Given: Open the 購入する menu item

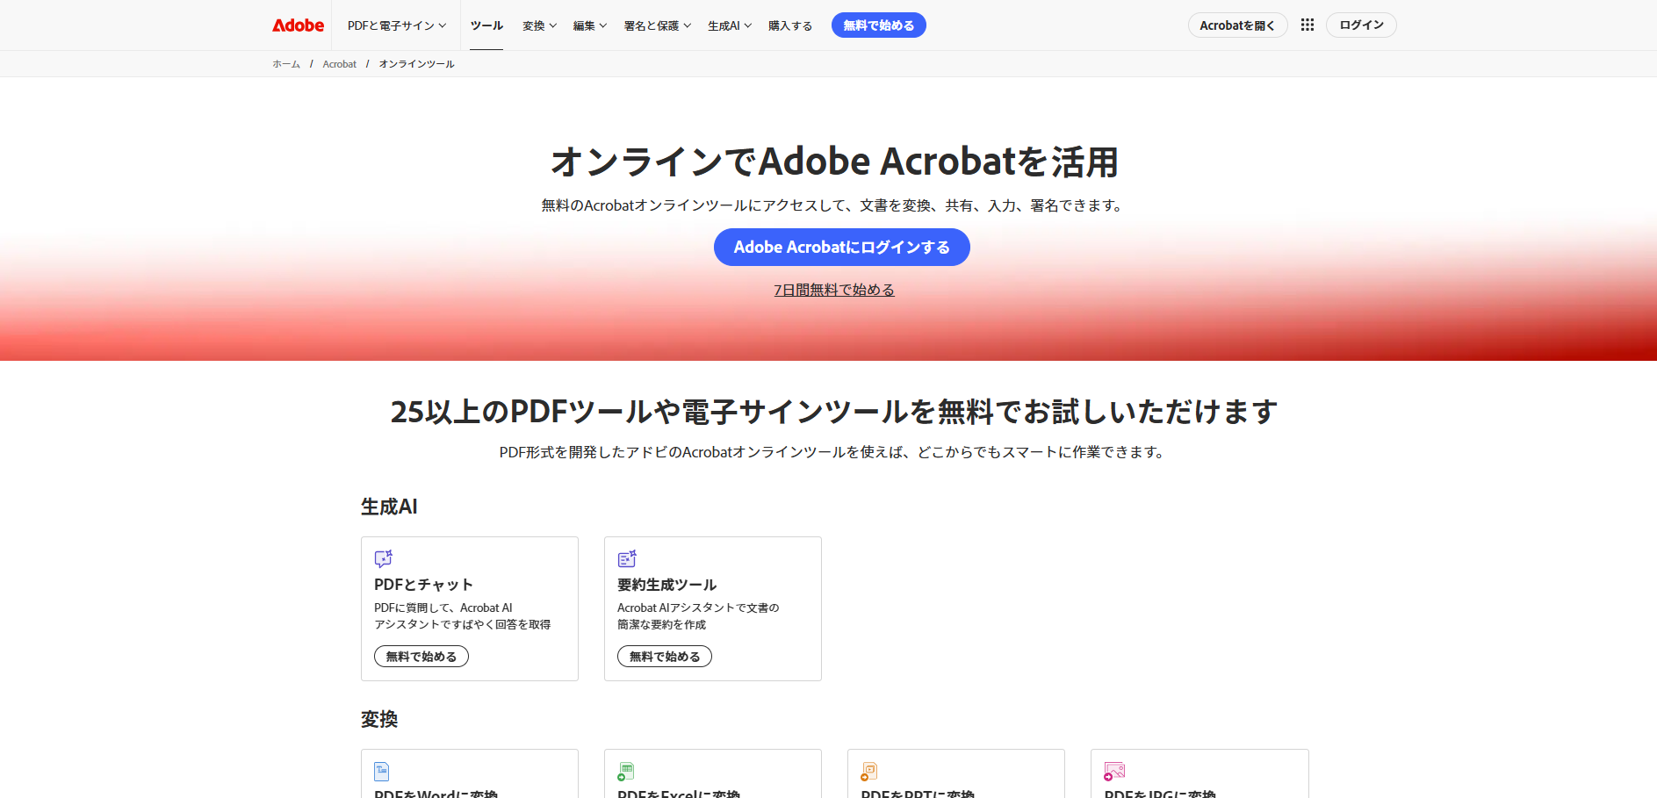Looking at the screenshot, I should tap(789, 25).
